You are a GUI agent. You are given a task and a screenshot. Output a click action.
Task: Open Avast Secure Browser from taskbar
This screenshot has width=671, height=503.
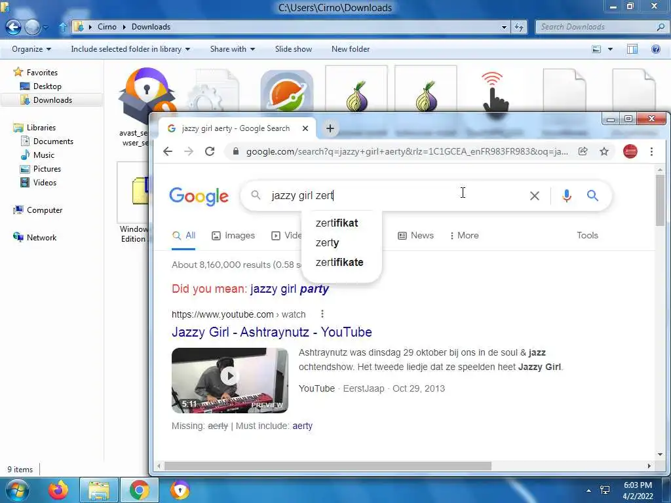[x=180, y=490]
